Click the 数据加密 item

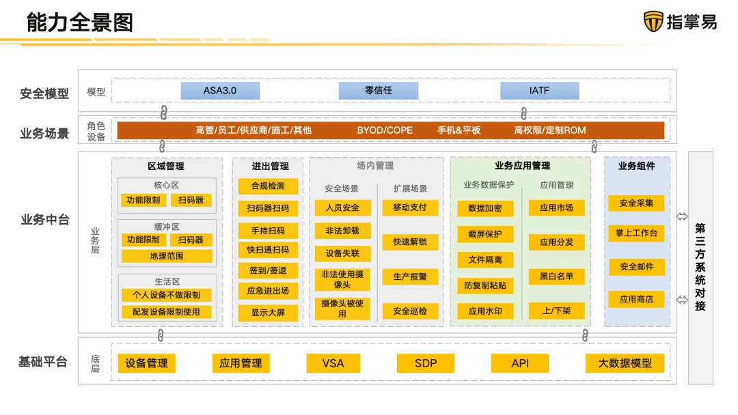point(485,208)
